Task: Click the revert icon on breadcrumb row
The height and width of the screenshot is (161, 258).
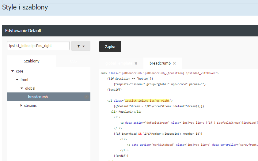Action: [x=86, y=97]
